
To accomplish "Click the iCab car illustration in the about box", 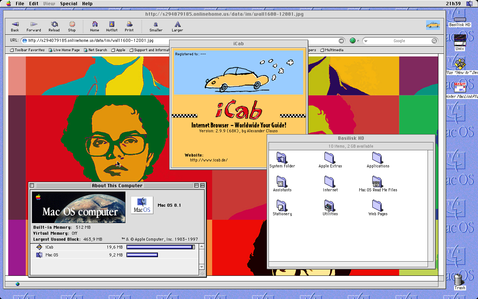I will [x=239, y=73].
